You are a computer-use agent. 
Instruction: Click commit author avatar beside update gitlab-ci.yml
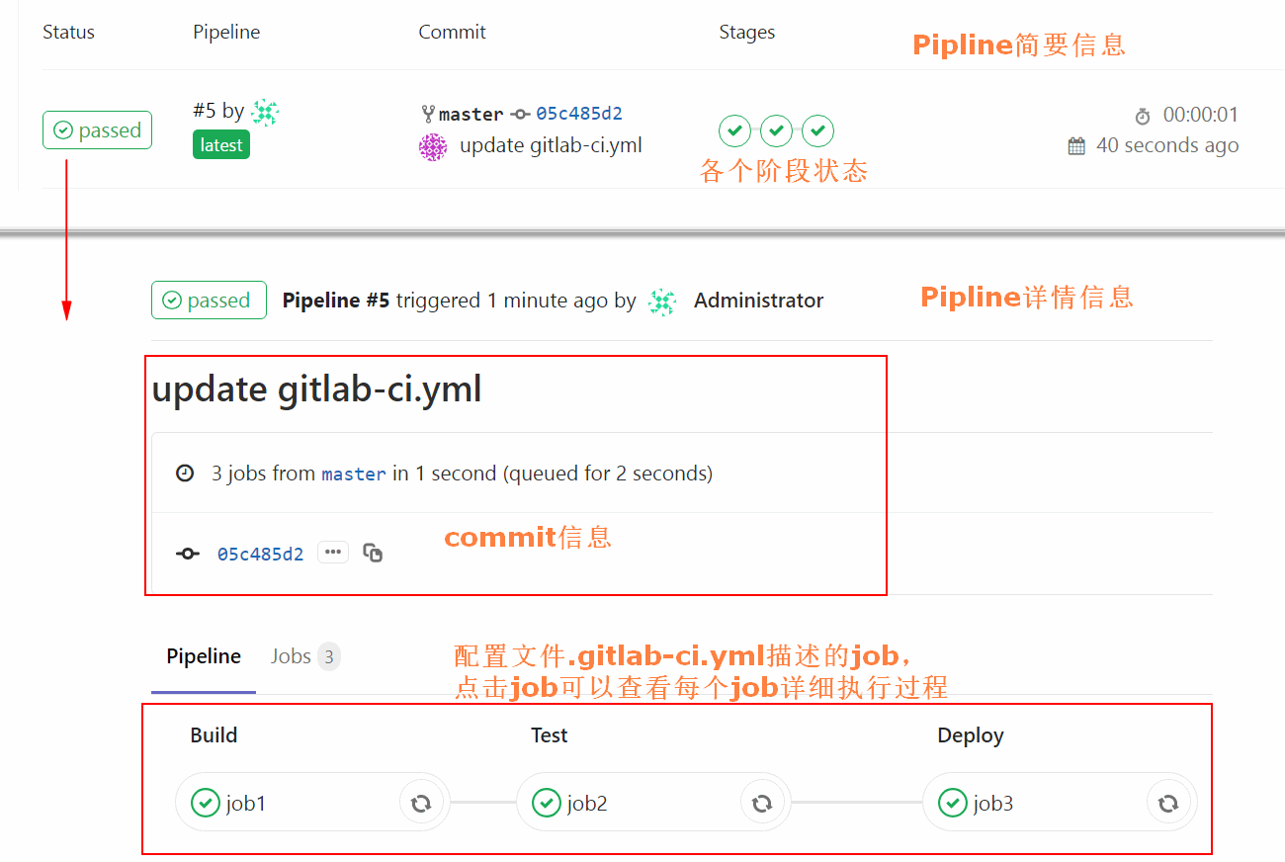click(433, 147)
